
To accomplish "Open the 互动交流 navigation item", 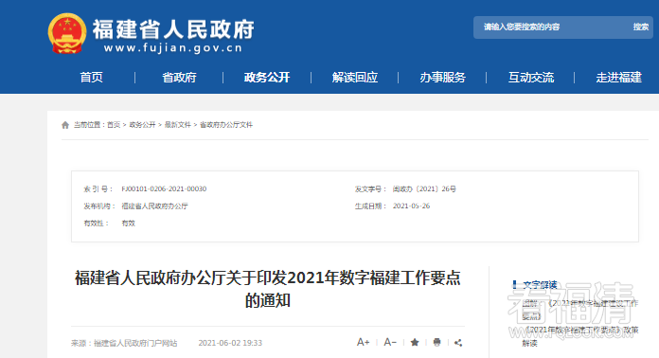I will [x=531, y=78].
